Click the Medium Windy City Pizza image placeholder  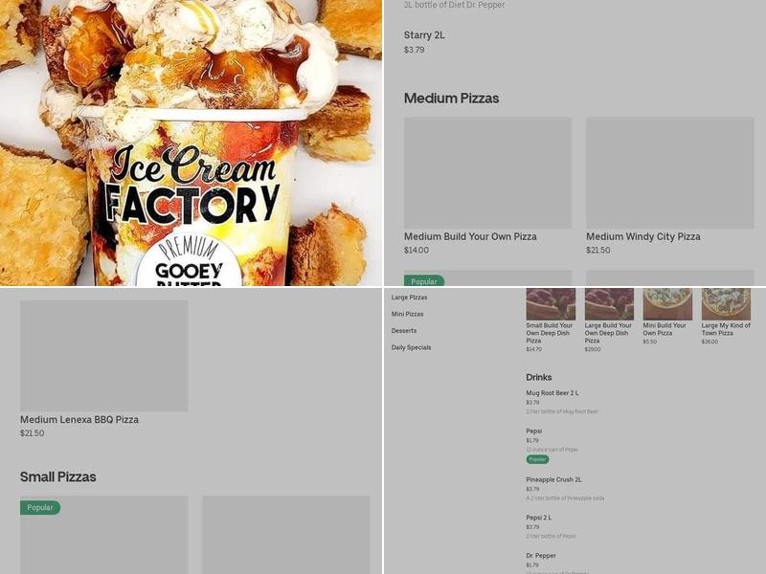point(669,172)
